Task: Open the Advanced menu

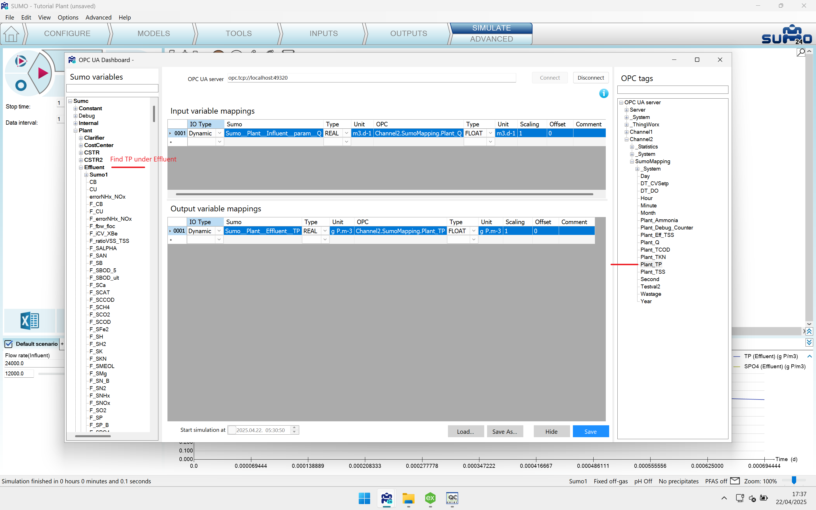Action: click(x=99, y=17)
